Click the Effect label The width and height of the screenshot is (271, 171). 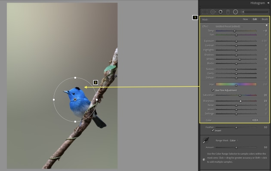point(206,26)
